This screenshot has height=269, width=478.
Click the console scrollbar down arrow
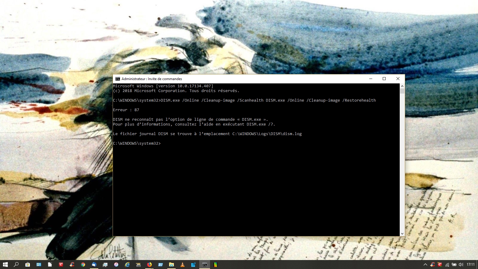402,234
